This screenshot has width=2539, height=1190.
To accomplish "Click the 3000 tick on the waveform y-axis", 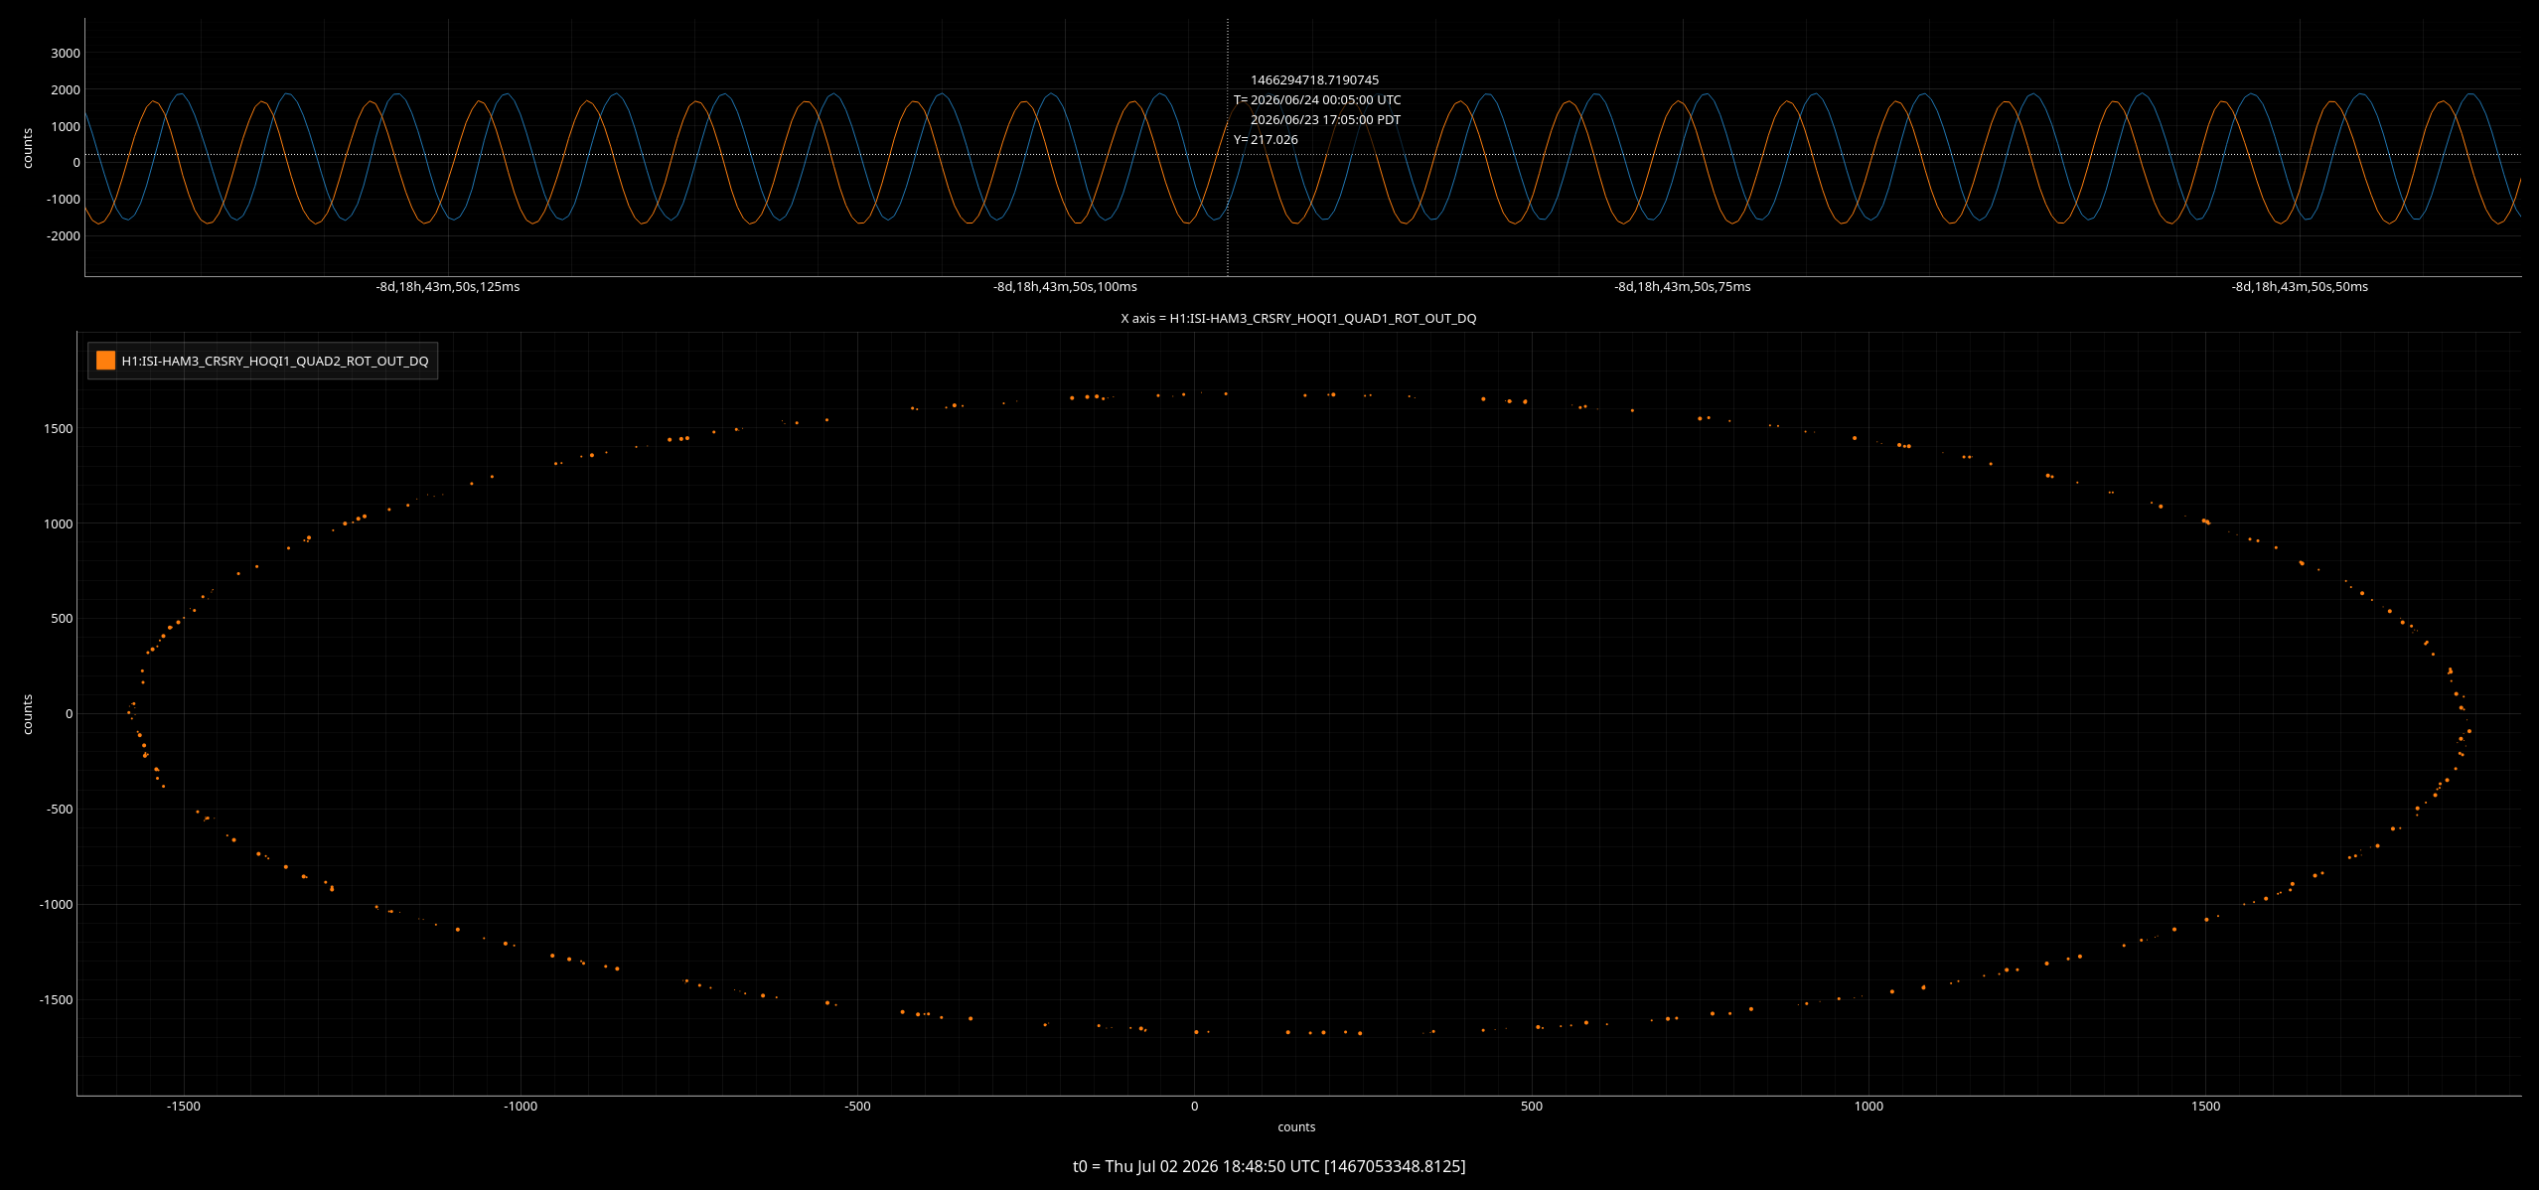I will click(66, 54).
